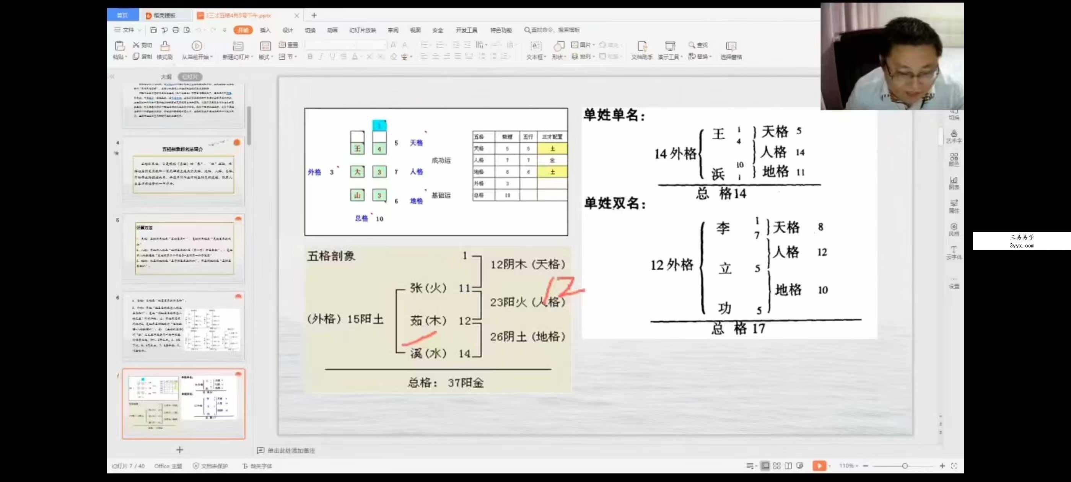Switch to slide sorter view icon
This screenshot has height=482, width=1071.
pyautogui.click(x=776, y=466)
